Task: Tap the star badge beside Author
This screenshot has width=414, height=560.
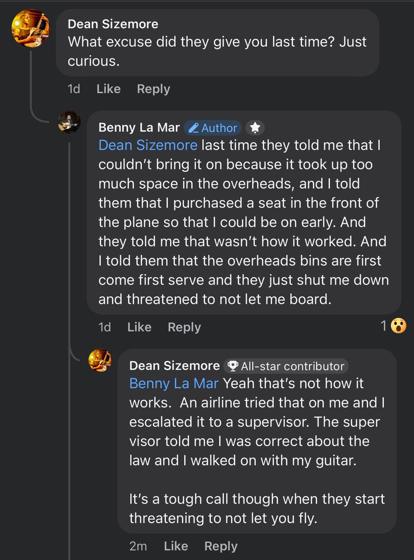Action: (x=255, y=128)
